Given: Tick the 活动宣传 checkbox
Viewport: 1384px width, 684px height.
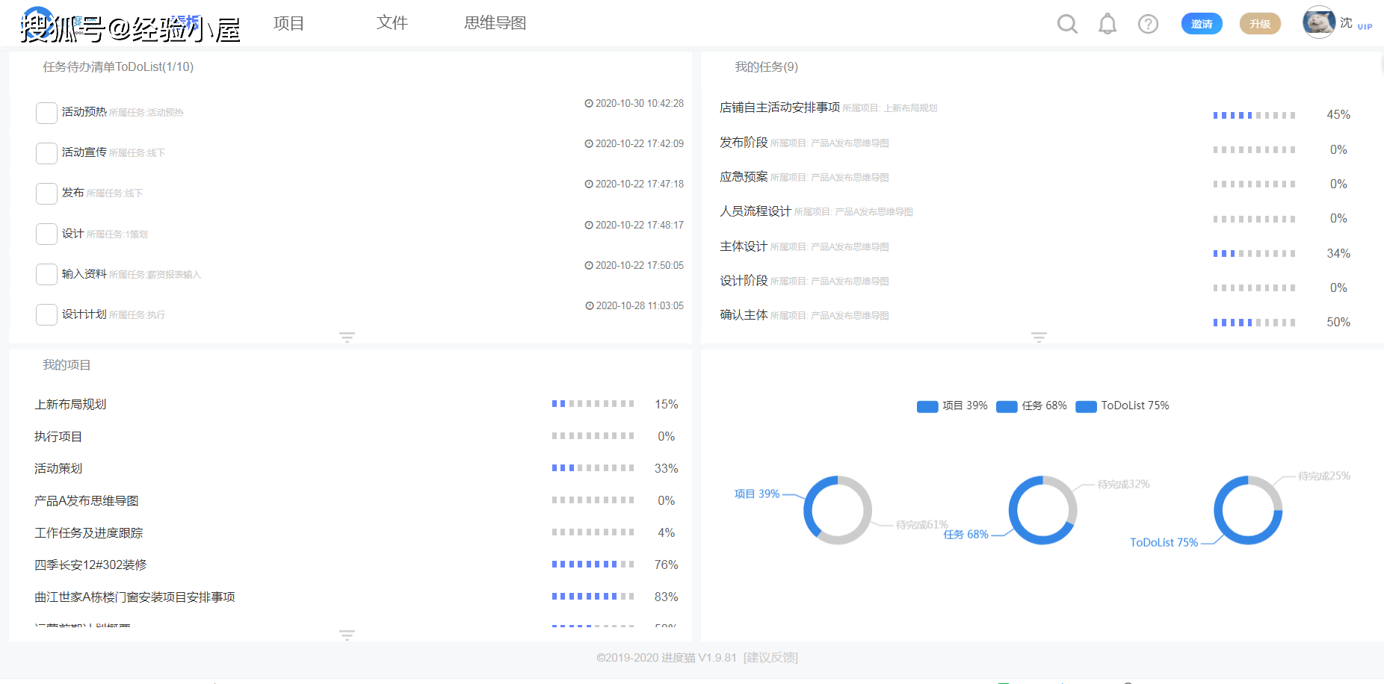Looking at the screenshot, I should coord(46,153).
